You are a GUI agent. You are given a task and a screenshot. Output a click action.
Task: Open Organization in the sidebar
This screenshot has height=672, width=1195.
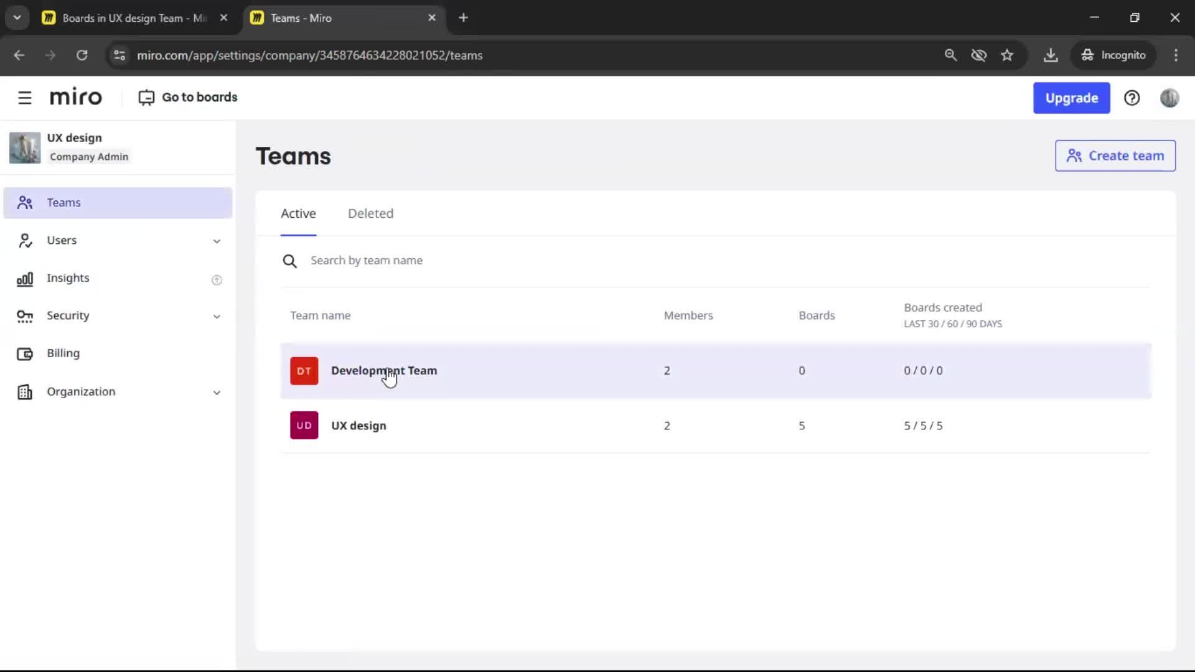pos(118,392)
